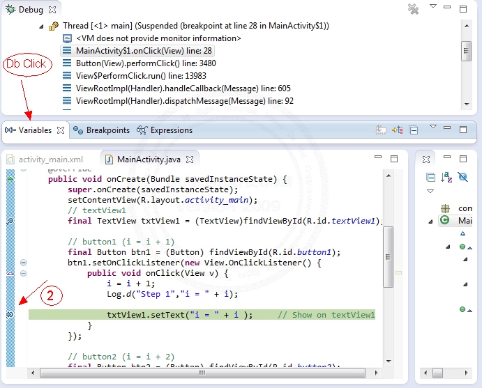
Task: Minimize the Variables view
Action: pos(447,127)
